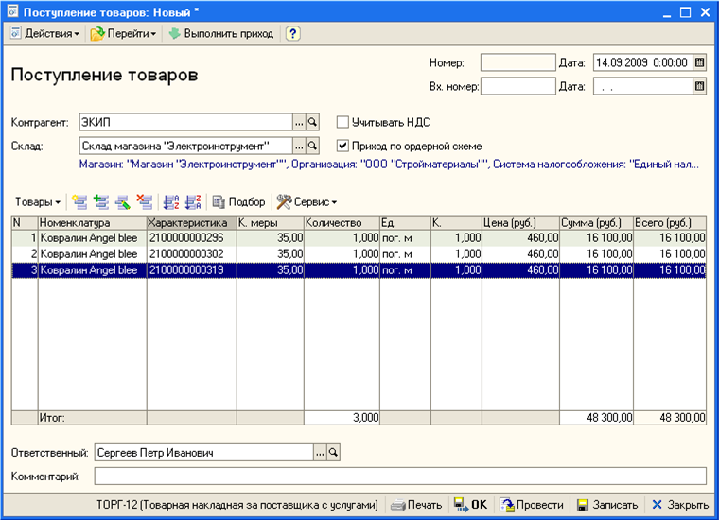
Task: Open calendar for document date 14.09.2009
Action: click(699, 62)
